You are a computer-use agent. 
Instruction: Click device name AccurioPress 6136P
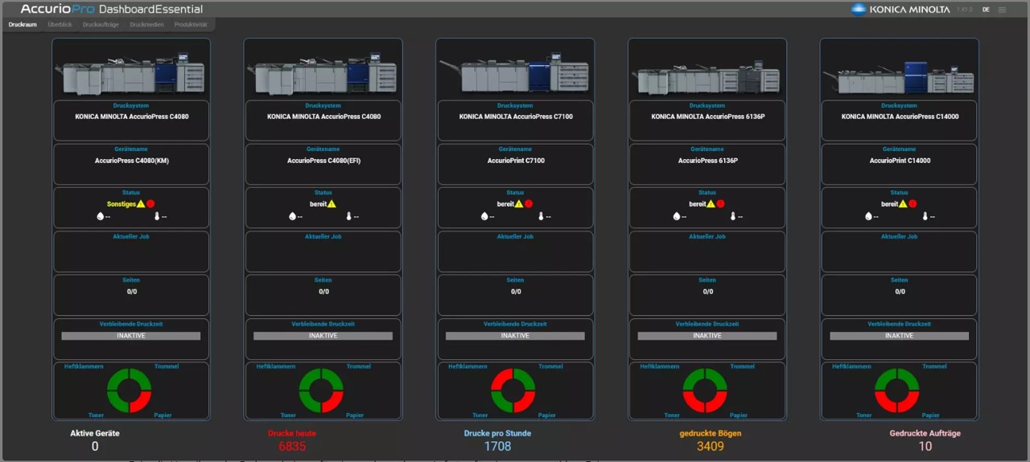708,161
